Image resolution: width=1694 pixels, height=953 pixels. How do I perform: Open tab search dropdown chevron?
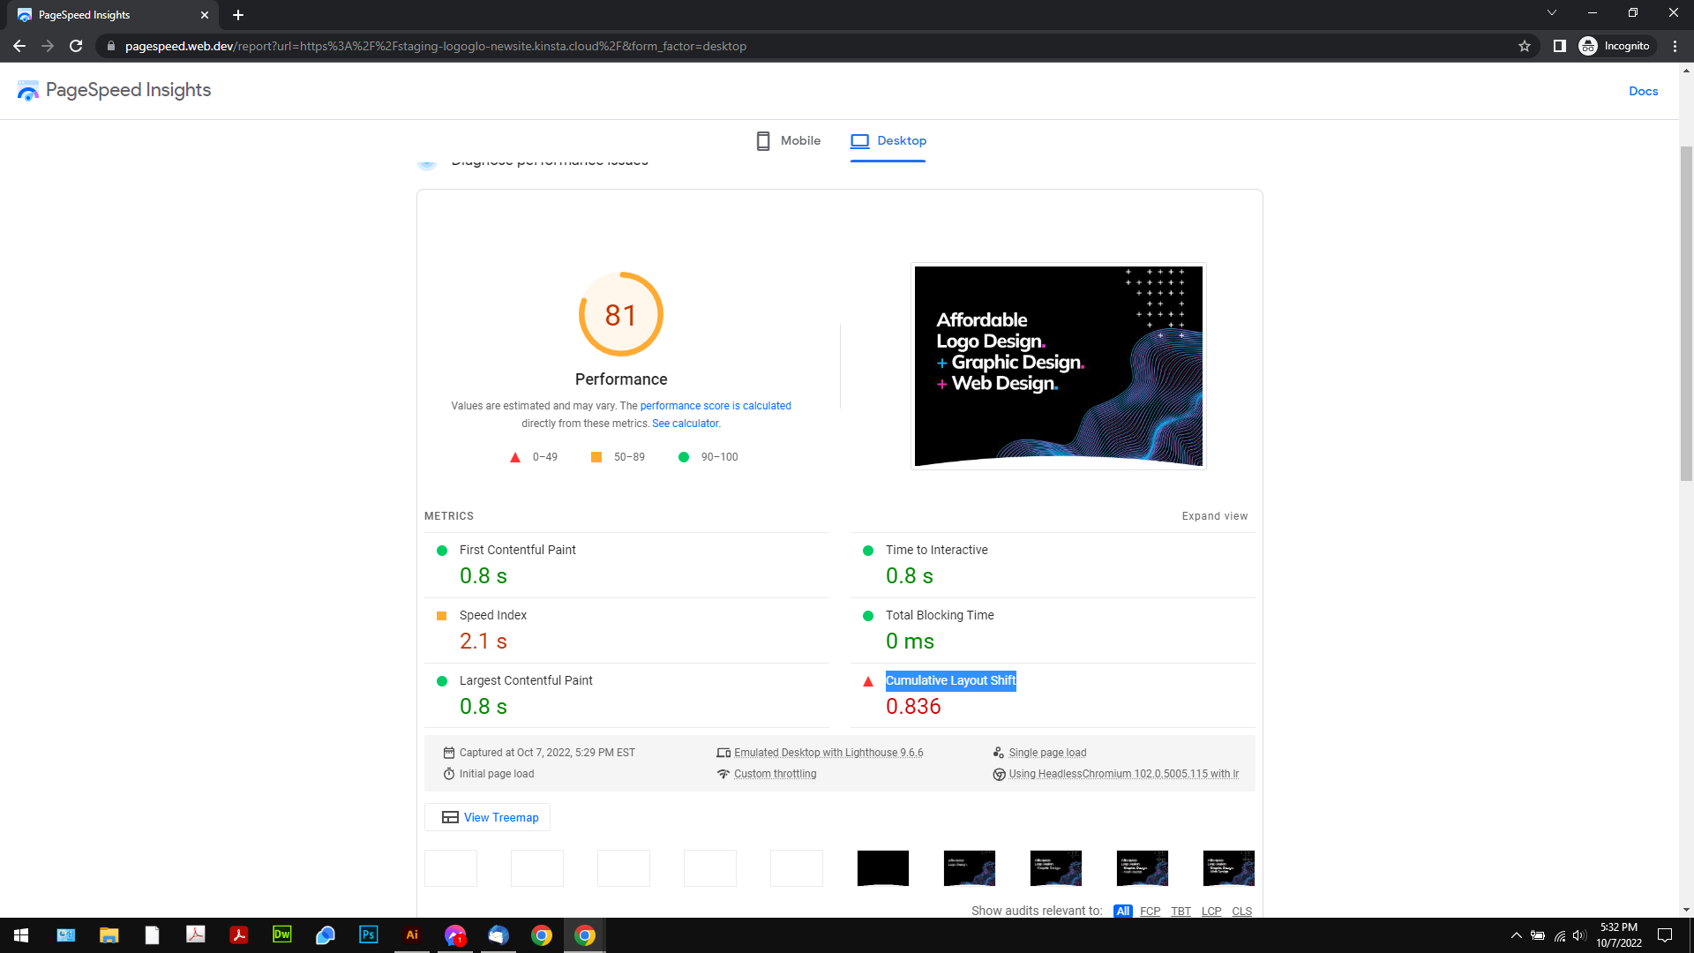[x=1552, y=13]
